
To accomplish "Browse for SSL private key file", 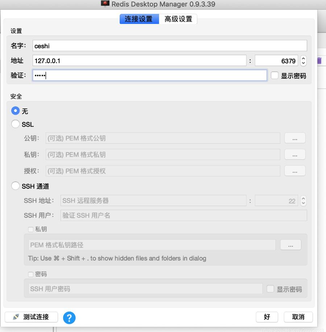I will (295, 155).
